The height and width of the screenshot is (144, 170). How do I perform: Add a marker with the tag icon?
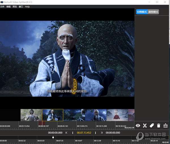point(152,126)
